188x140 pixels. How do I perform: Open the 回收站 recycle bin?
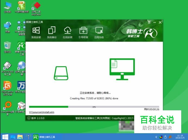(7, 47)
